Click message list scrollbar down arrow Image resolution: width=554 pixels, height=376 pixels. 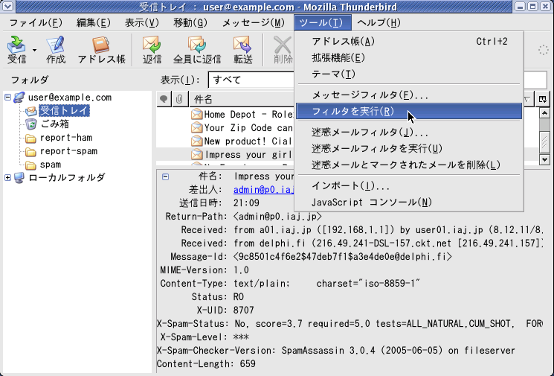544,159
